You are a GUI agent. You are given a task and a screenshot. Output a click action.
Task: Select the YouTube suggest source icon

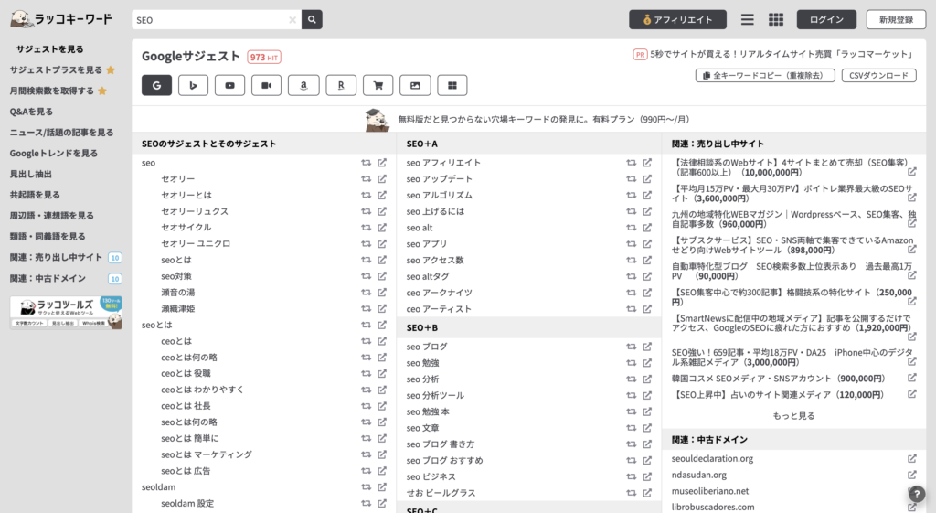pyautogui.click(x=229, y=85)
